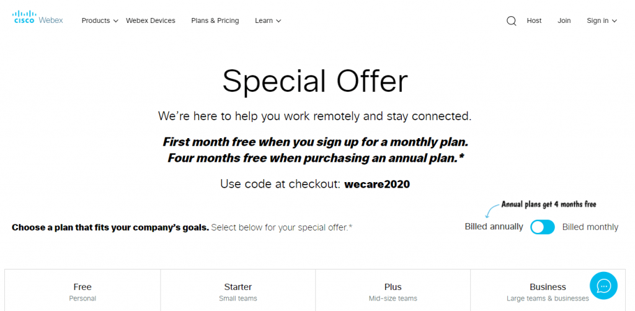Screen dimensions: 635x311
Task: Click the Cisco Webex logo
Action: pos(38,17)
